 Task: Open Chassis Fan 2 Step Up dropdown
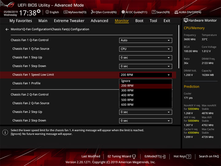pos(145,112)
